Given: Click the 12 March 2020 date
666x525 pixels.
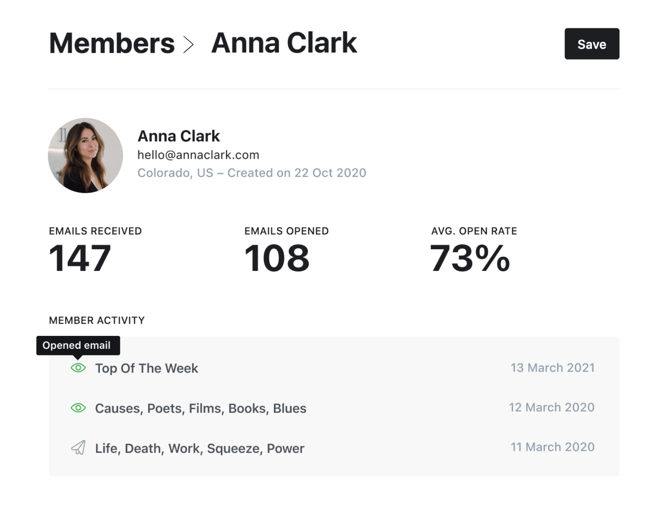Looking at the screenshot, I should (x=552, y=407).
